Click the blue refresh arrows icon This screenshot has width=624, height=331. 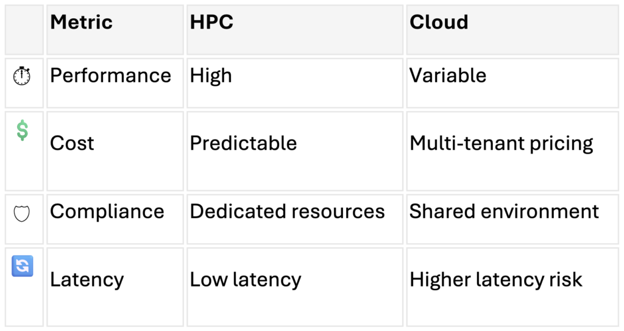[22, 266]
